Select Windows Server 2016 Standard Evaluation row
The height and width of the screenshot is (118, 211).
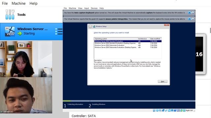point(128,41)
